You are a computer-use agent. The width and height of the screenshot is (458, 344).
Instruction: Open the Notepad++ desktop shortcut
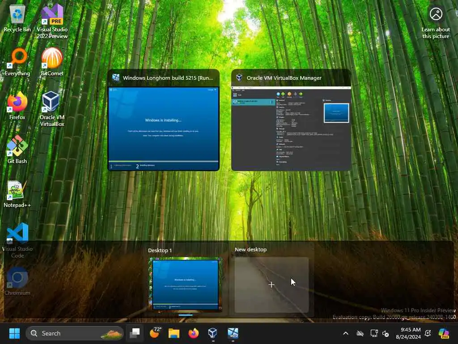[x=17, y=193]
